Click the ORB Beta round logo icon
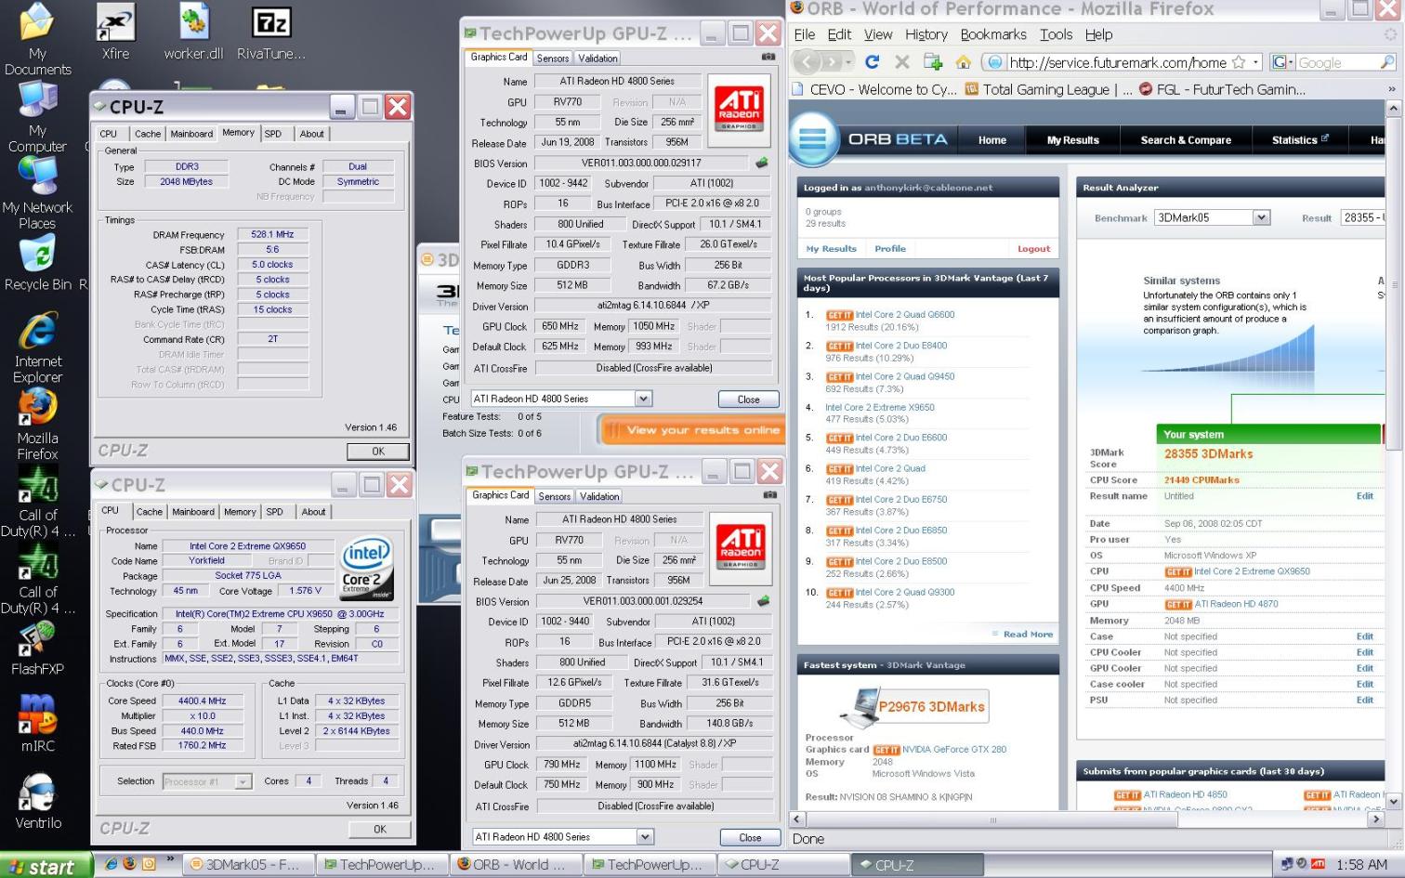This screenshot has width=1405, height=878. point(813,139)
